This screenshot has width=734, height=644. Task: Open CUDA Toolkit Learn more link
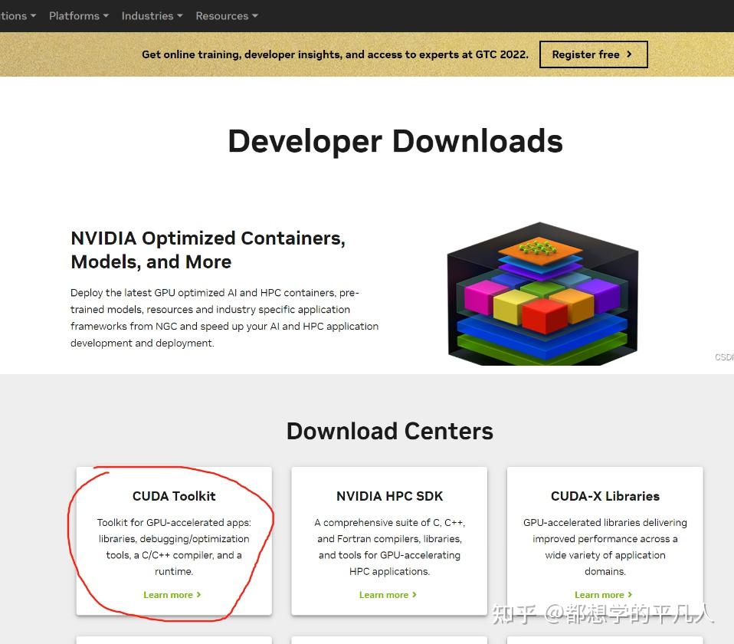pyautogui.click(x=172, y=594)
